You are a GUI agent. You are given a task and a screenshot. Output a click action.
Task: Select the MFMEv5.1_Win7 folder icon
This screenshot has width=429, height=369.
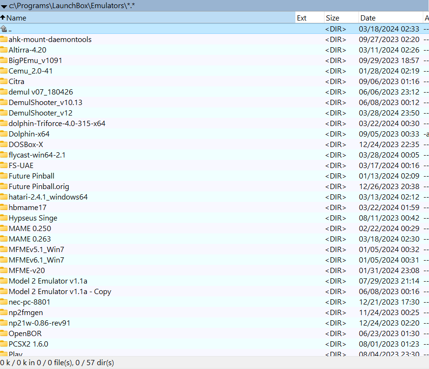tap(4, 249)
